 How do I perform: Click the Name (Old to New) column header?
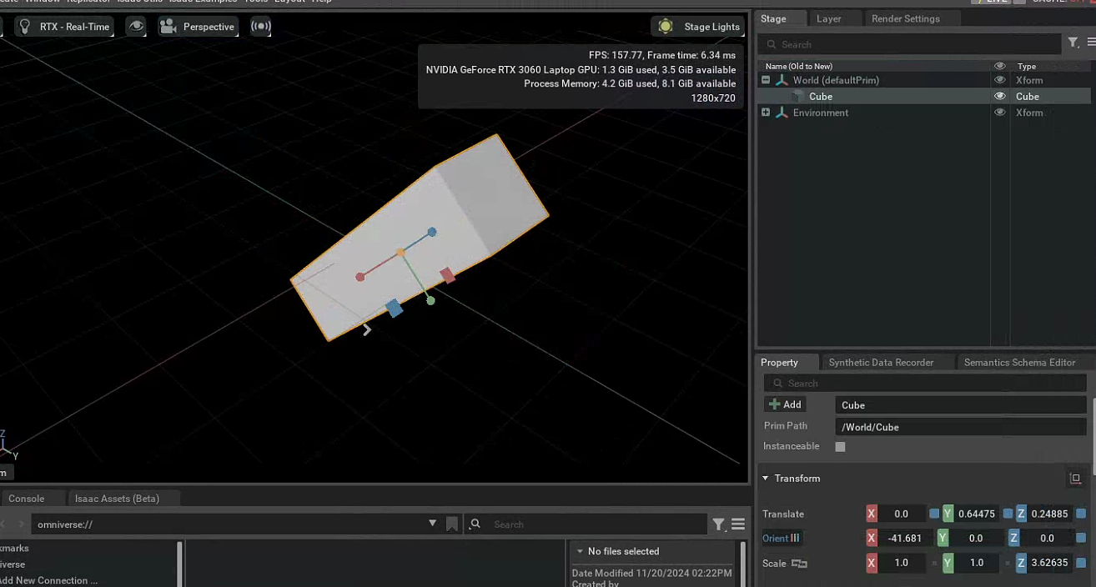click(799, 66)
